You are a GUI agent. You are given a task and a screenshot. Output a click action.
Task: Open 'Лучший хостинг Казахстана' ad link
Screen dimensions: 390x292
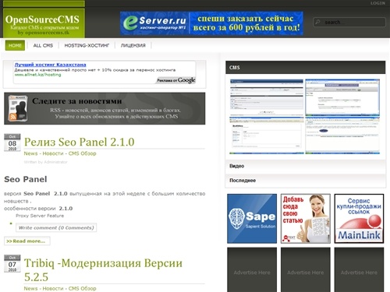click(x=50, y=65)
